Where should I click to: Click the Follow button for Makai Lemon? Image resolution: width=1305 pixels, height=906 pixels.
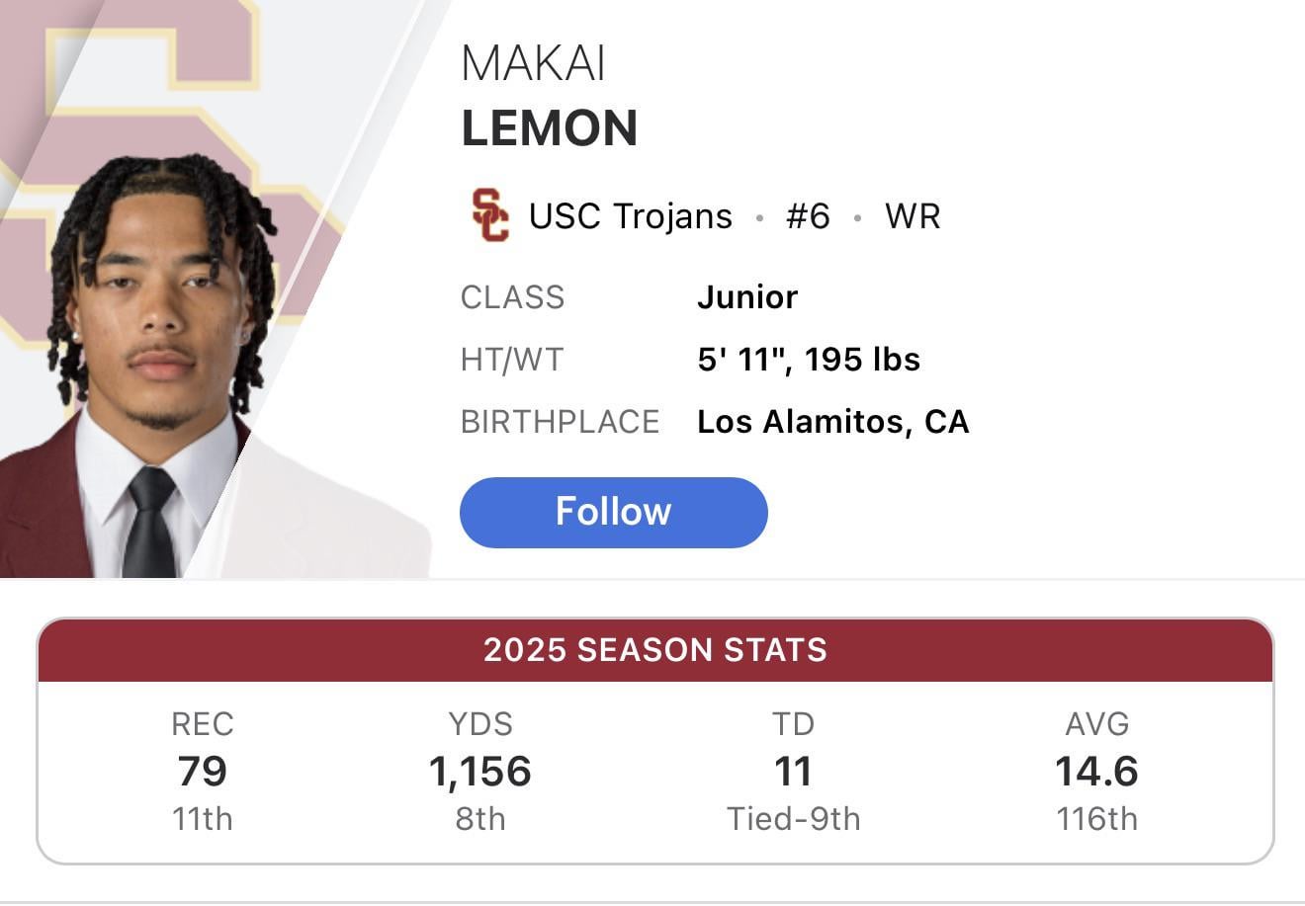click(613, 512)
